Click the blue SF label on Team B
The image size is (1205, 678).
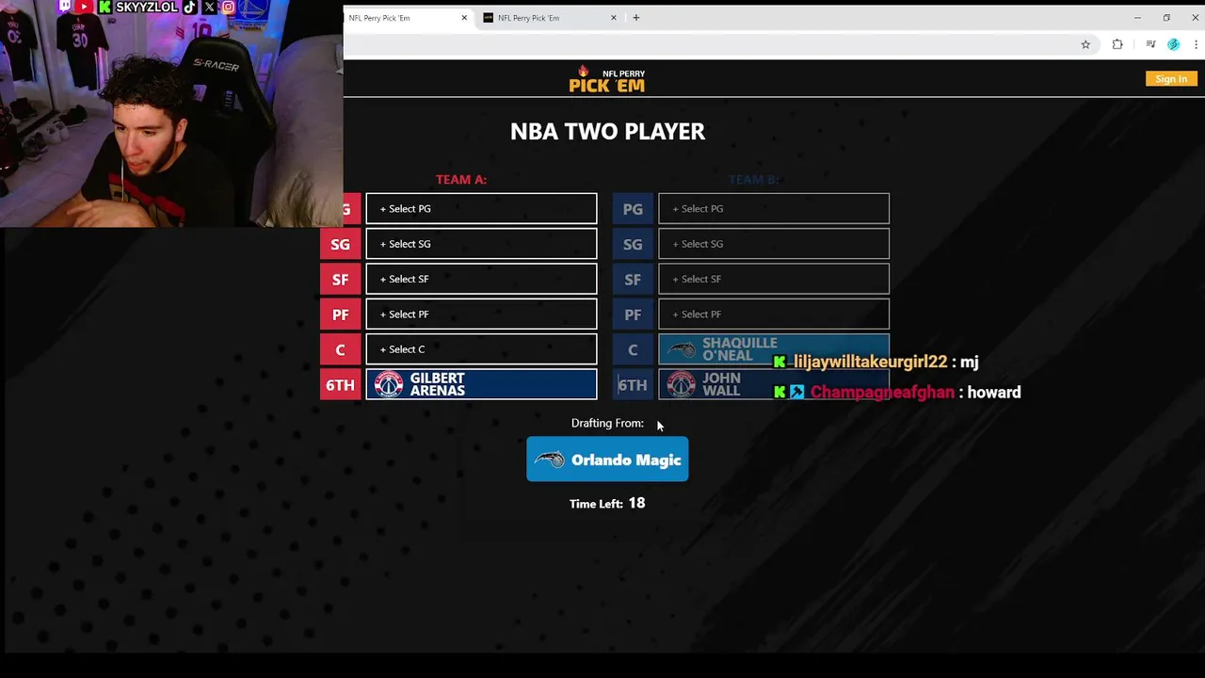coord(633,279)
